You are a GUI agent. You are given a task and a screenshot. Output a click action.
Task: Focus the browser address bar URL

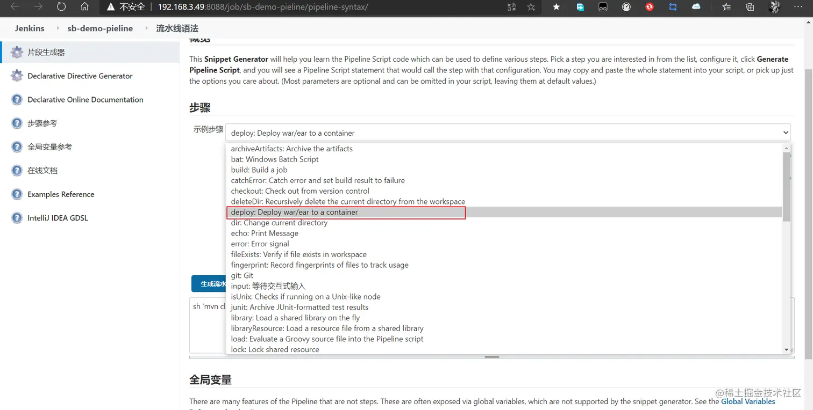coord(263,7)
